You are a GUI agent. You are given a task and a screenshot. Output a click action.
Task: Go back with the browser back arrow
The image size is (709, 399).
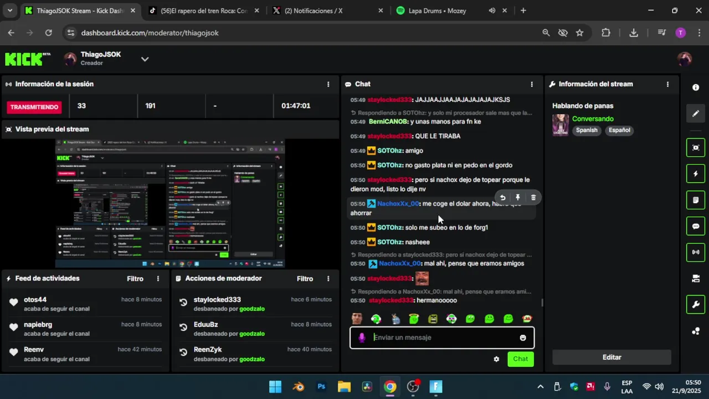11,33
